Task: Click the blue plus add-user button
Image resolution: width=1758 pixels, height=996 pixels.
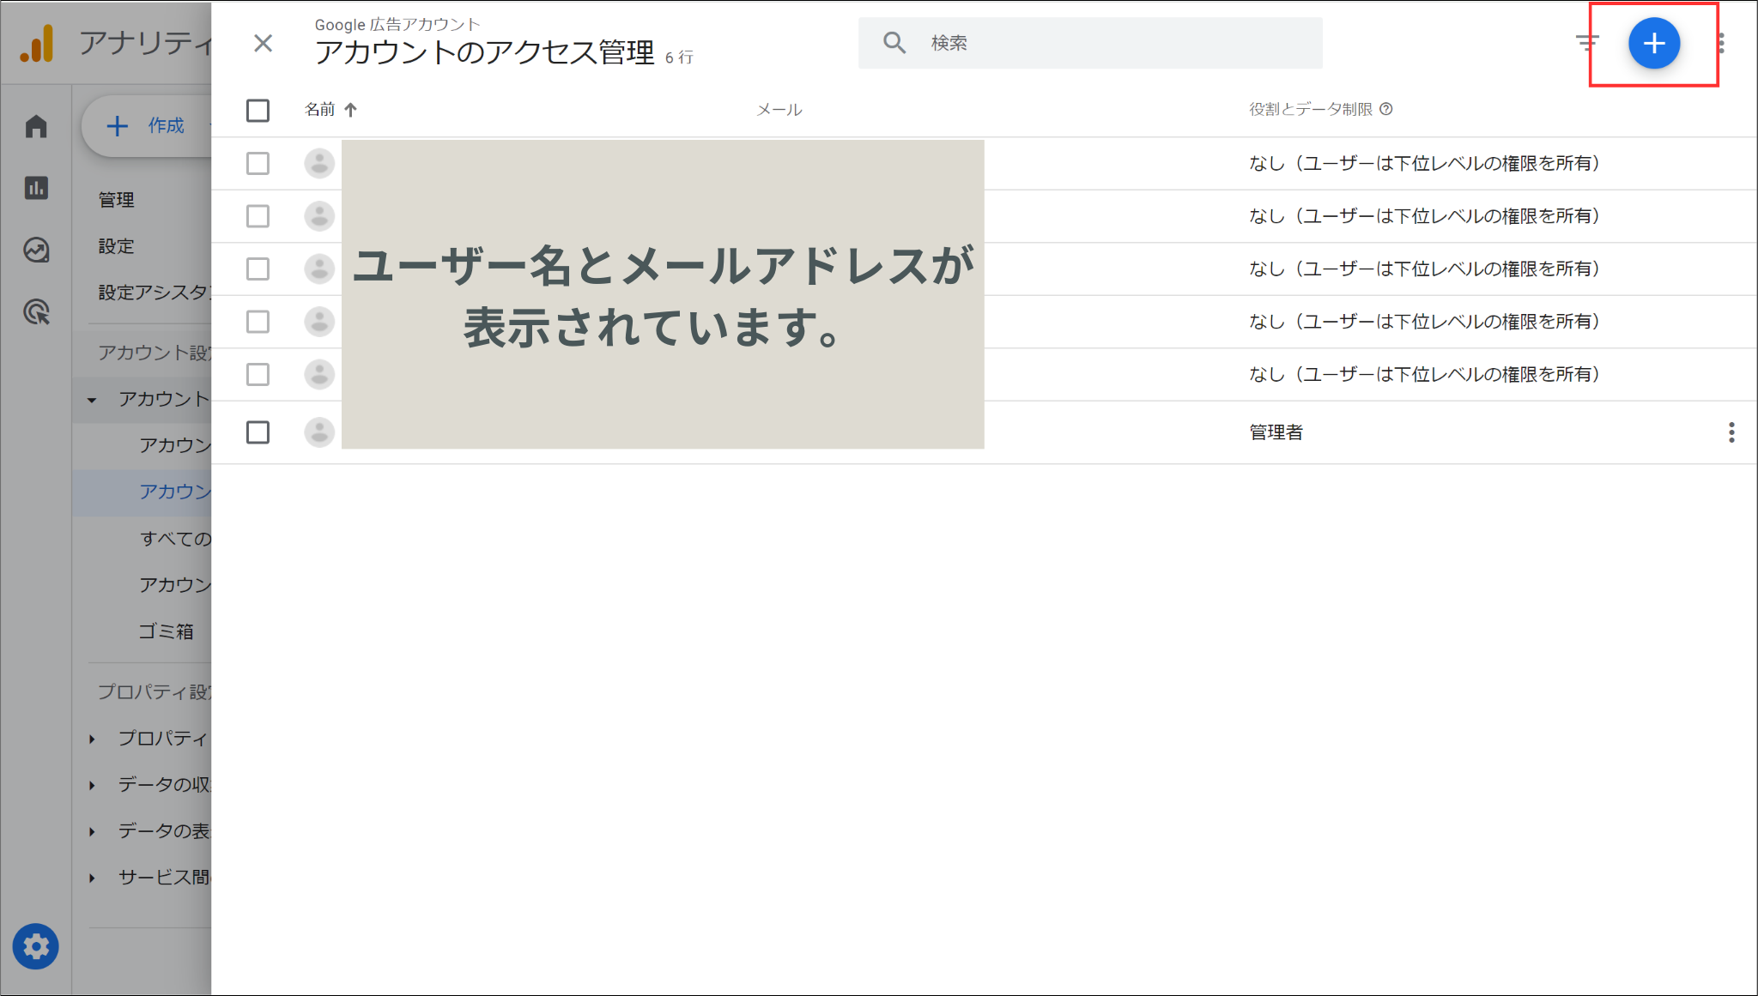Action: tap(1653, 43)
